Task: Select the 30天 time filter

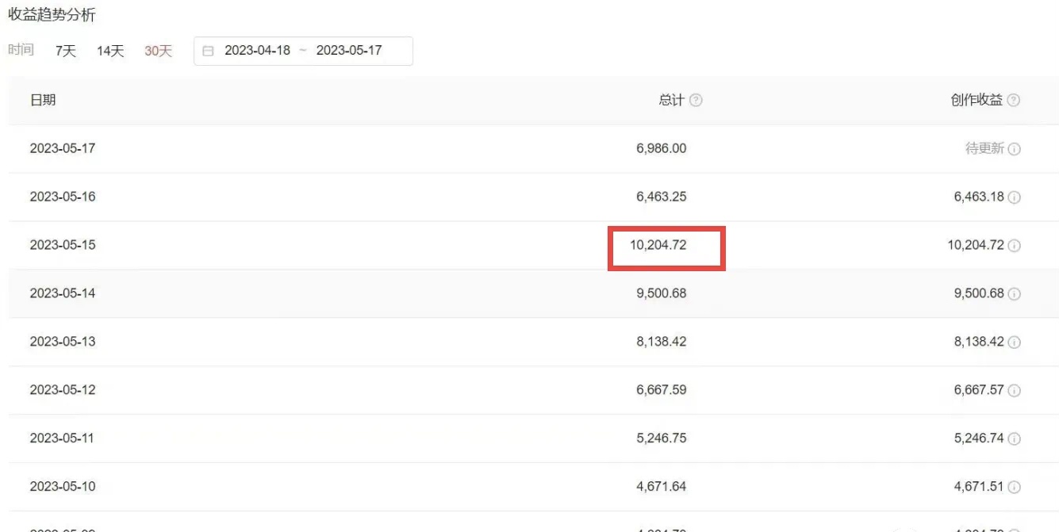Action: 158,50
